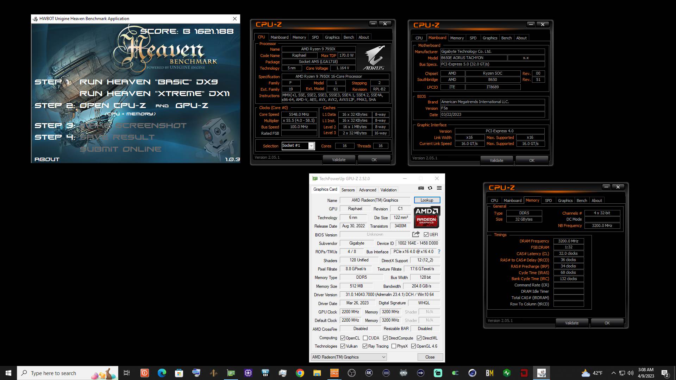This screenshot has width=676, height=380.
Task: Switch to the Advanced tab in GPU-Z
Action: pos(368,190)
